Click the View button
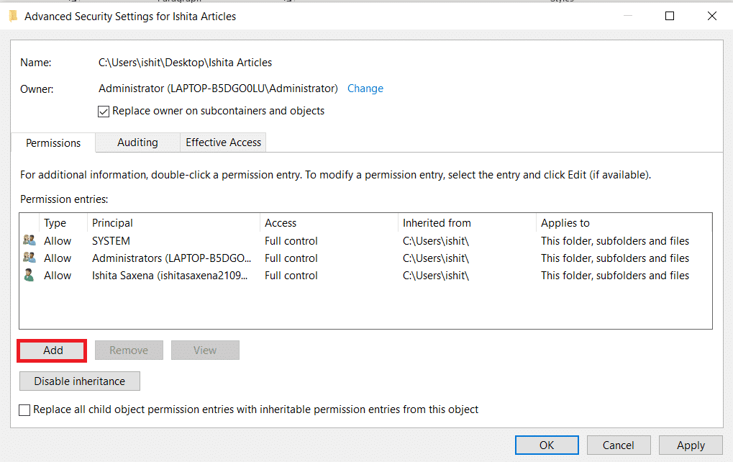This screenshot has height=462, width=733. (x=204, y=350)
